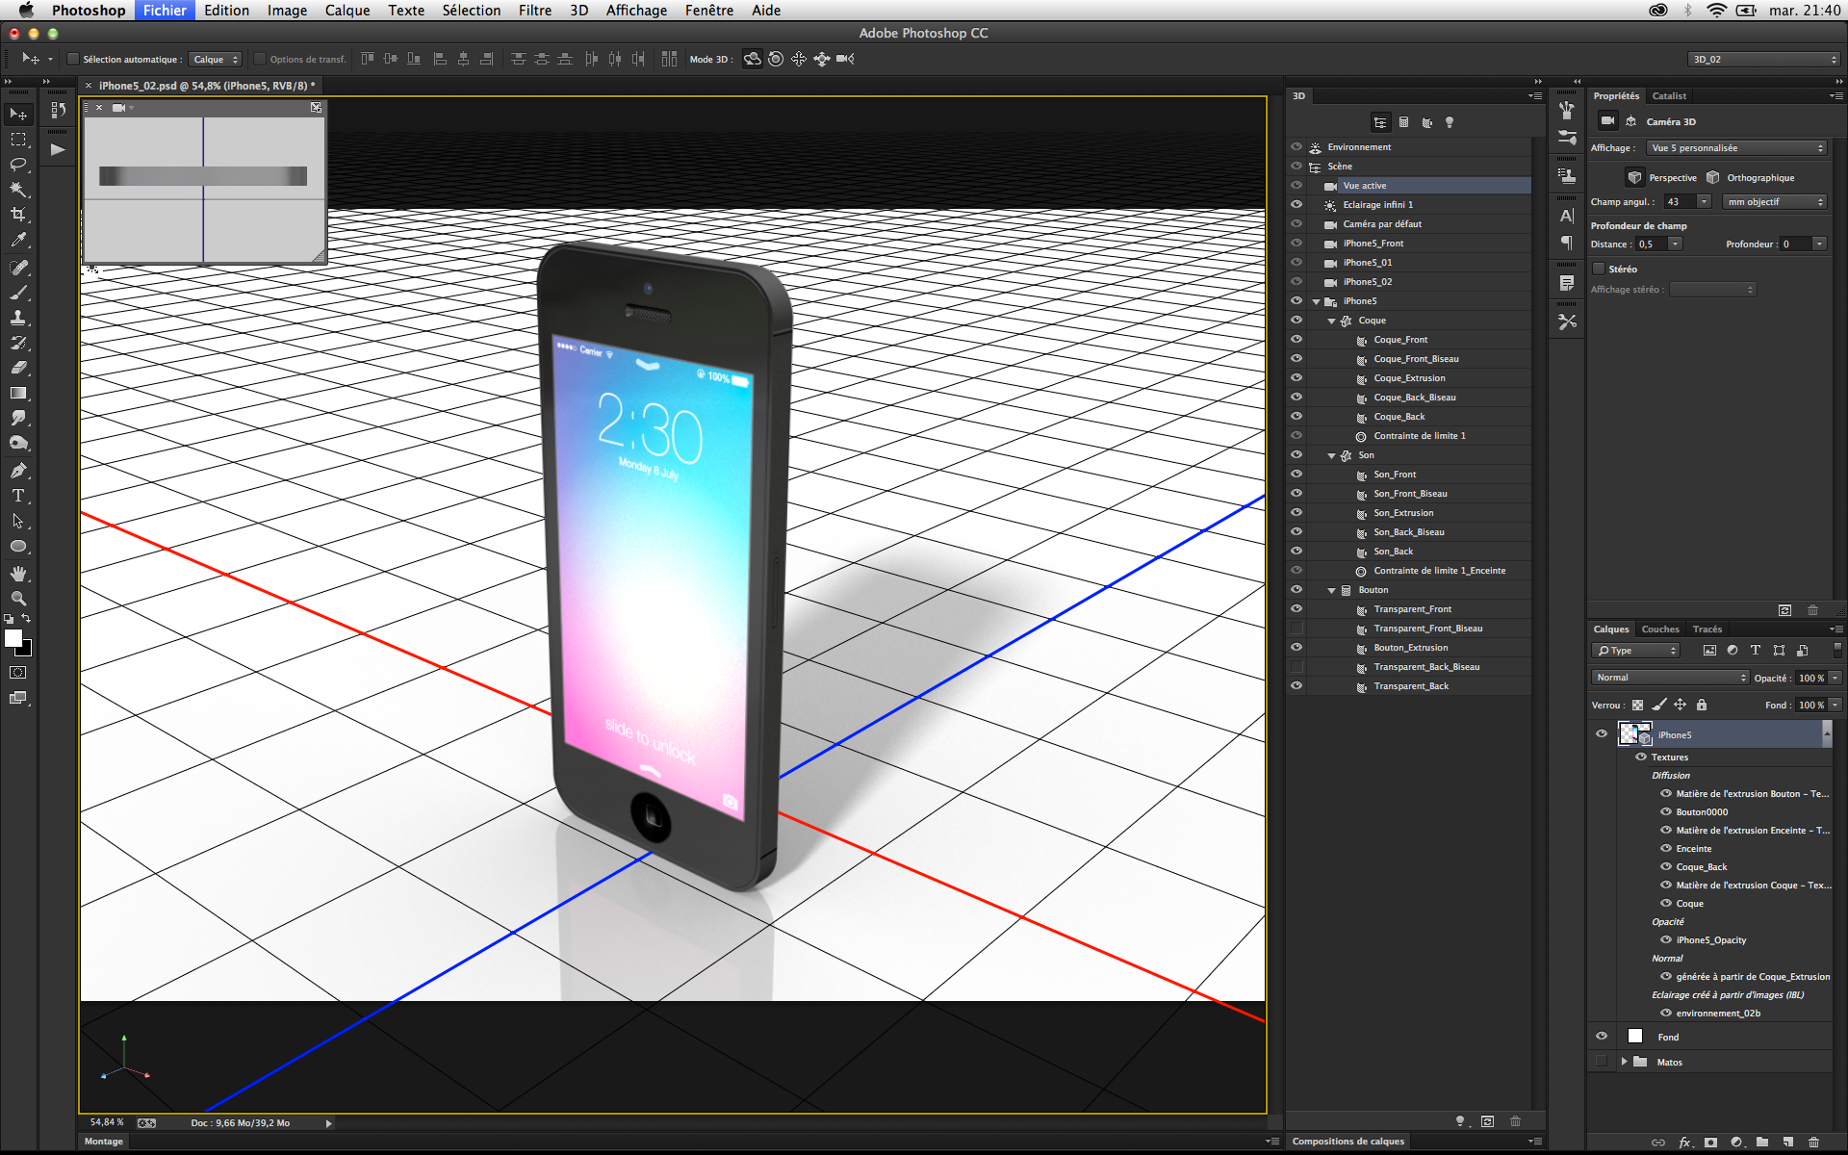Screen dimensions: 1848x1155
Task: Enable the Stéréo checkbox
Action: [1599, 269]
